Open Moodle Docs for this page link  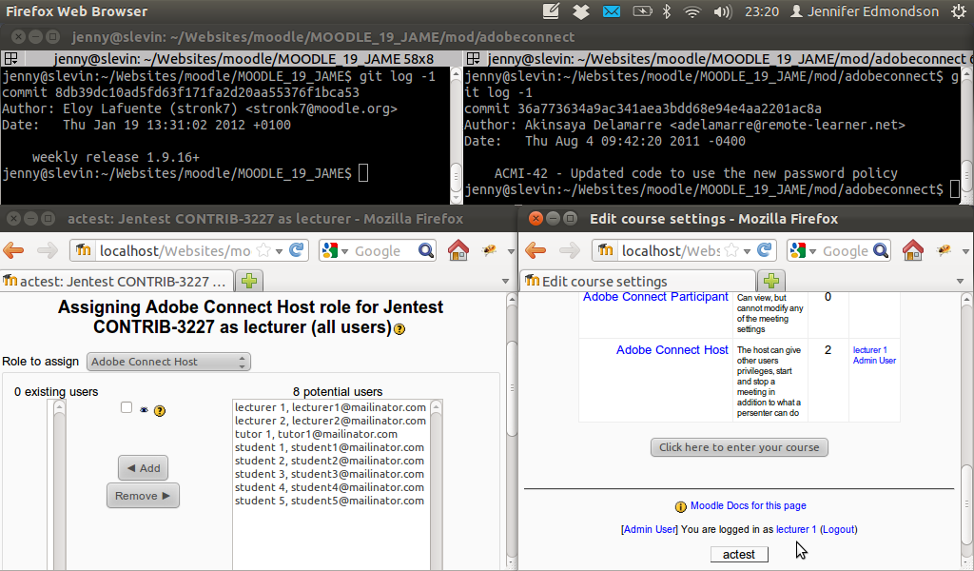(748, 505)
